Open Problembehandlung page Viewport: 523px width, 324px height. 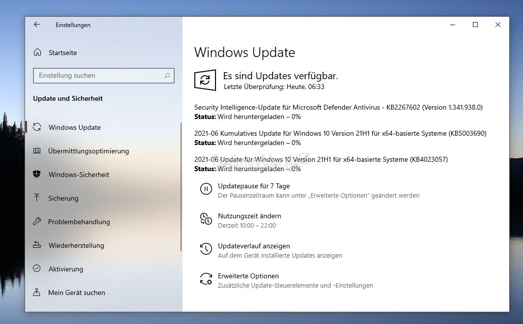(79, 222)
